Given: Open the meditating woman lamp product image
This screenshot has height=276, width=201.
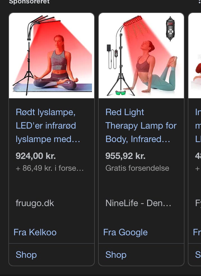Looking at the screenshot, I should point(52,56).
